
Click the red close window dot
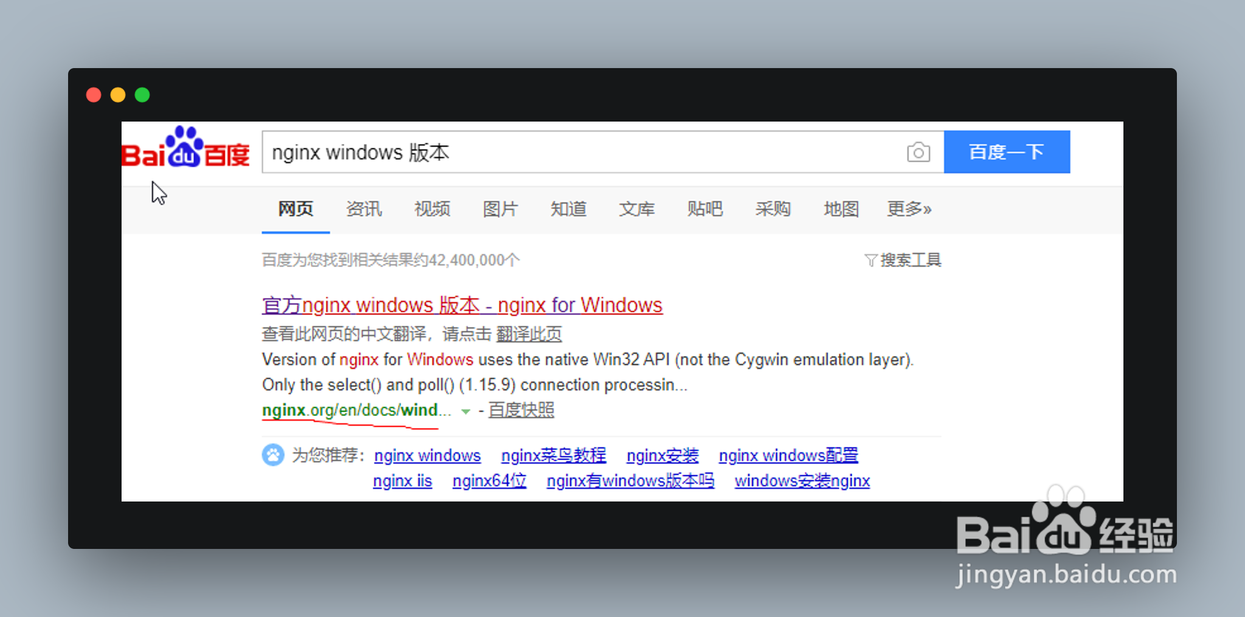(94, 95)
